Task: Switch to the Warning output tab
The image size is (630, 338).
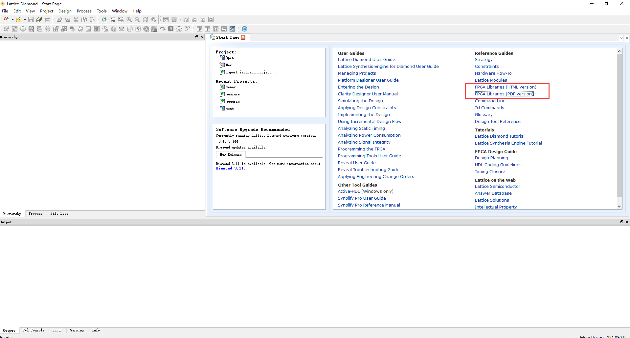Action: pyautogui.click(x=77, y=330)
